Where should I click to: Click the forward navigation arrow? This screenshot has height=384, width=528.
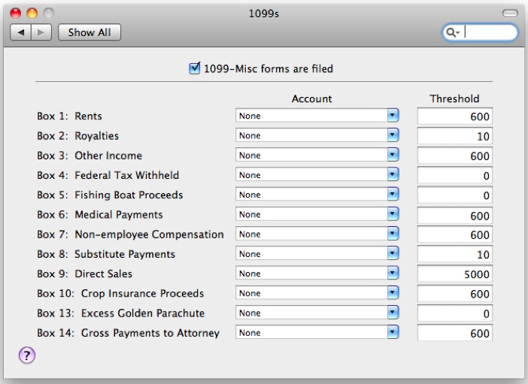[41, 32]
